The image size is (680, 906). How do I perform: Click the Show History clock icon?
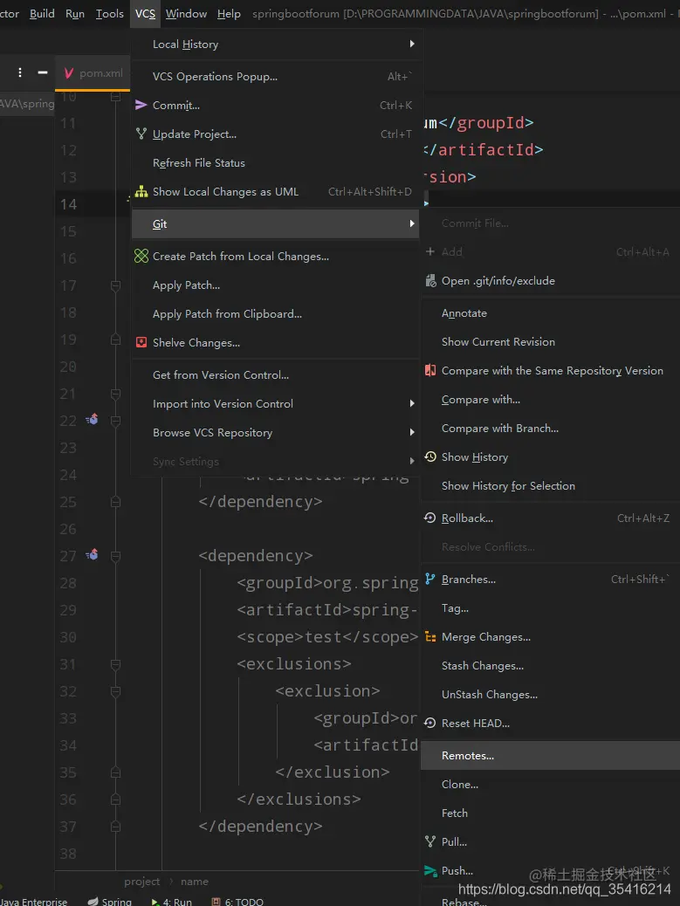430,457
